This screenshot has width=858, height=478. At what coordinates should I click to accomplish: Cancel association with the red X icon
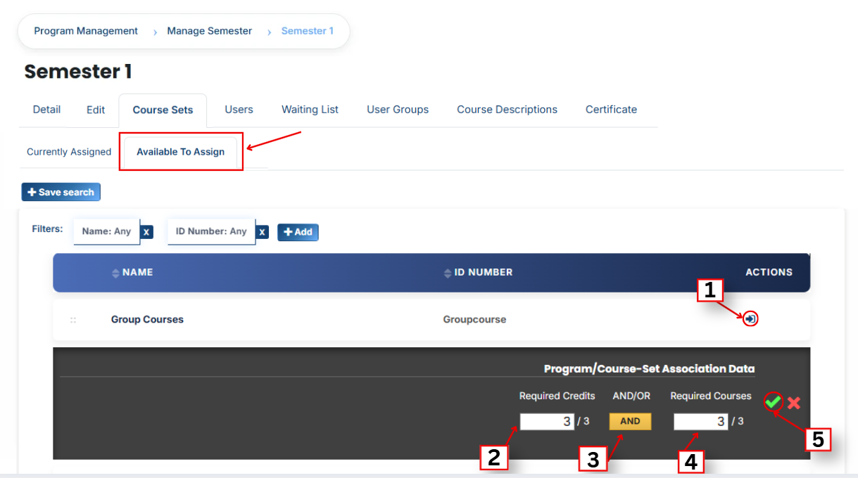(794, 403)
